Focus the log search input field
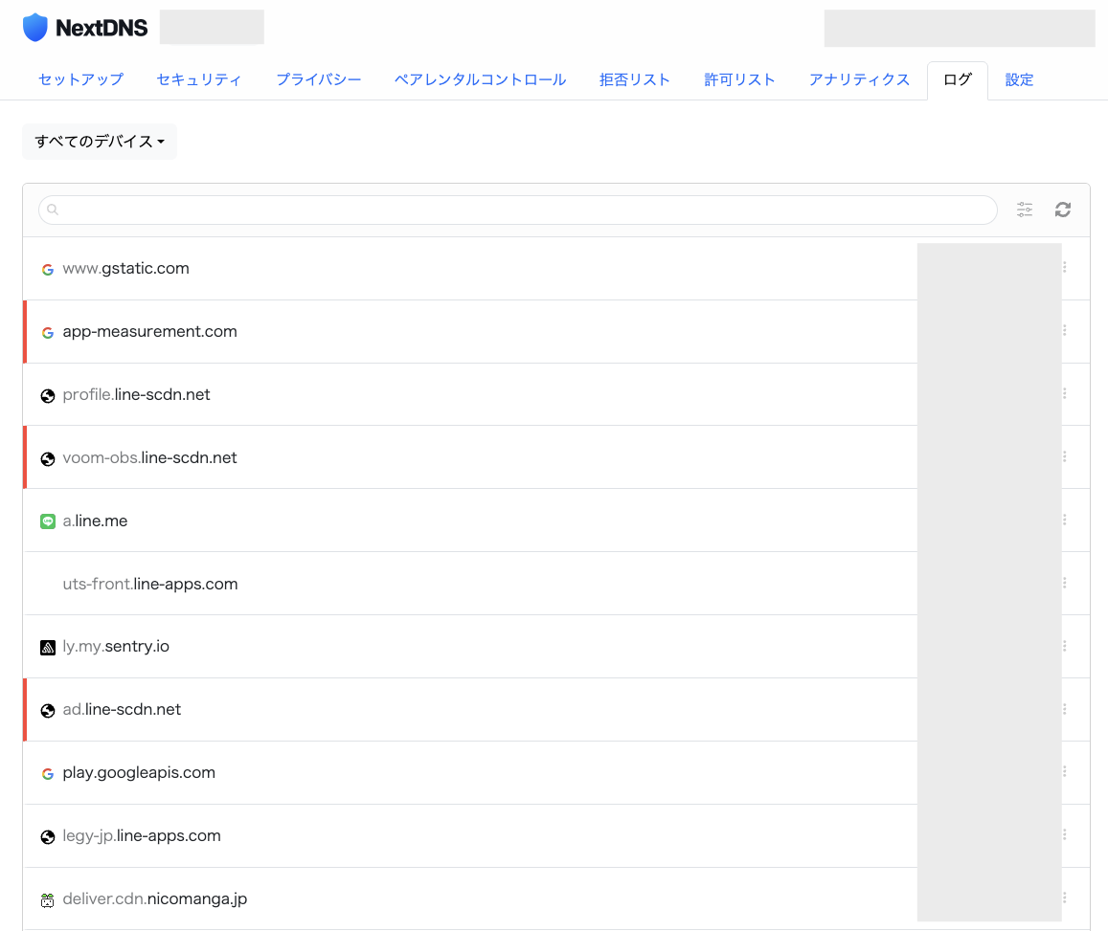This screenshot has width=1108, height=931. point(517,210)
